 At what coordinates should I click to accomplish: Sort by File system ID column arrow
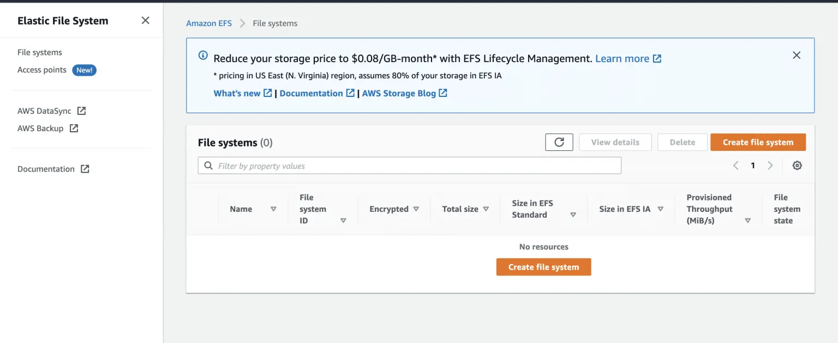tap(343, 220)
